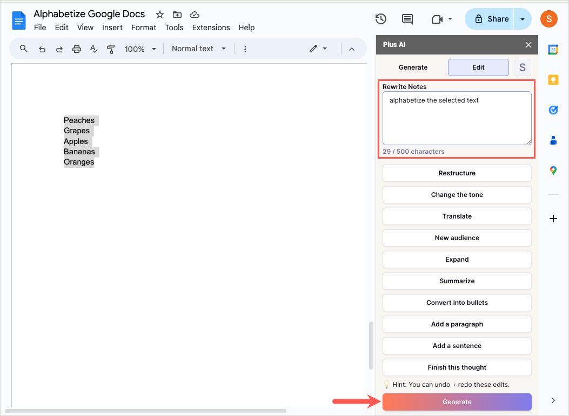Screen dimensions: 569x416
Task: Check the cloud document status icon
Action: tap(195, 15)
